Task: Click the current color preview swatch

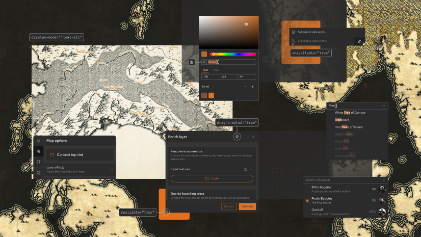Action: click(204, 54)
